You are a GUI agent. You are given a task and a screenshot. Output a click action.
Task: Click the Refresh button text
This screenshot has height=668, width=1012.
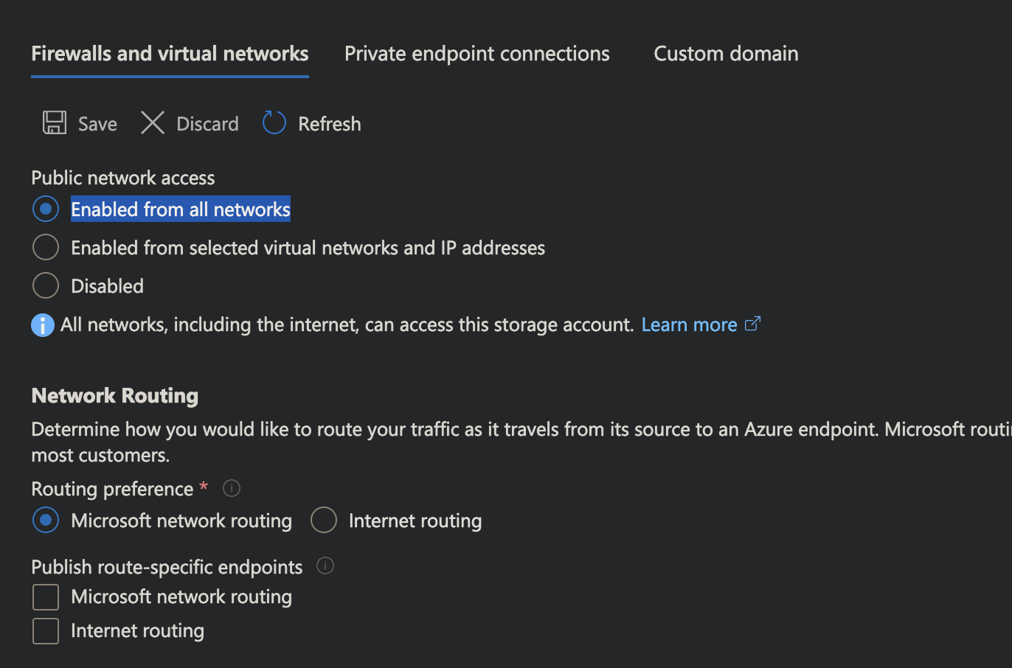click(329, 124)
